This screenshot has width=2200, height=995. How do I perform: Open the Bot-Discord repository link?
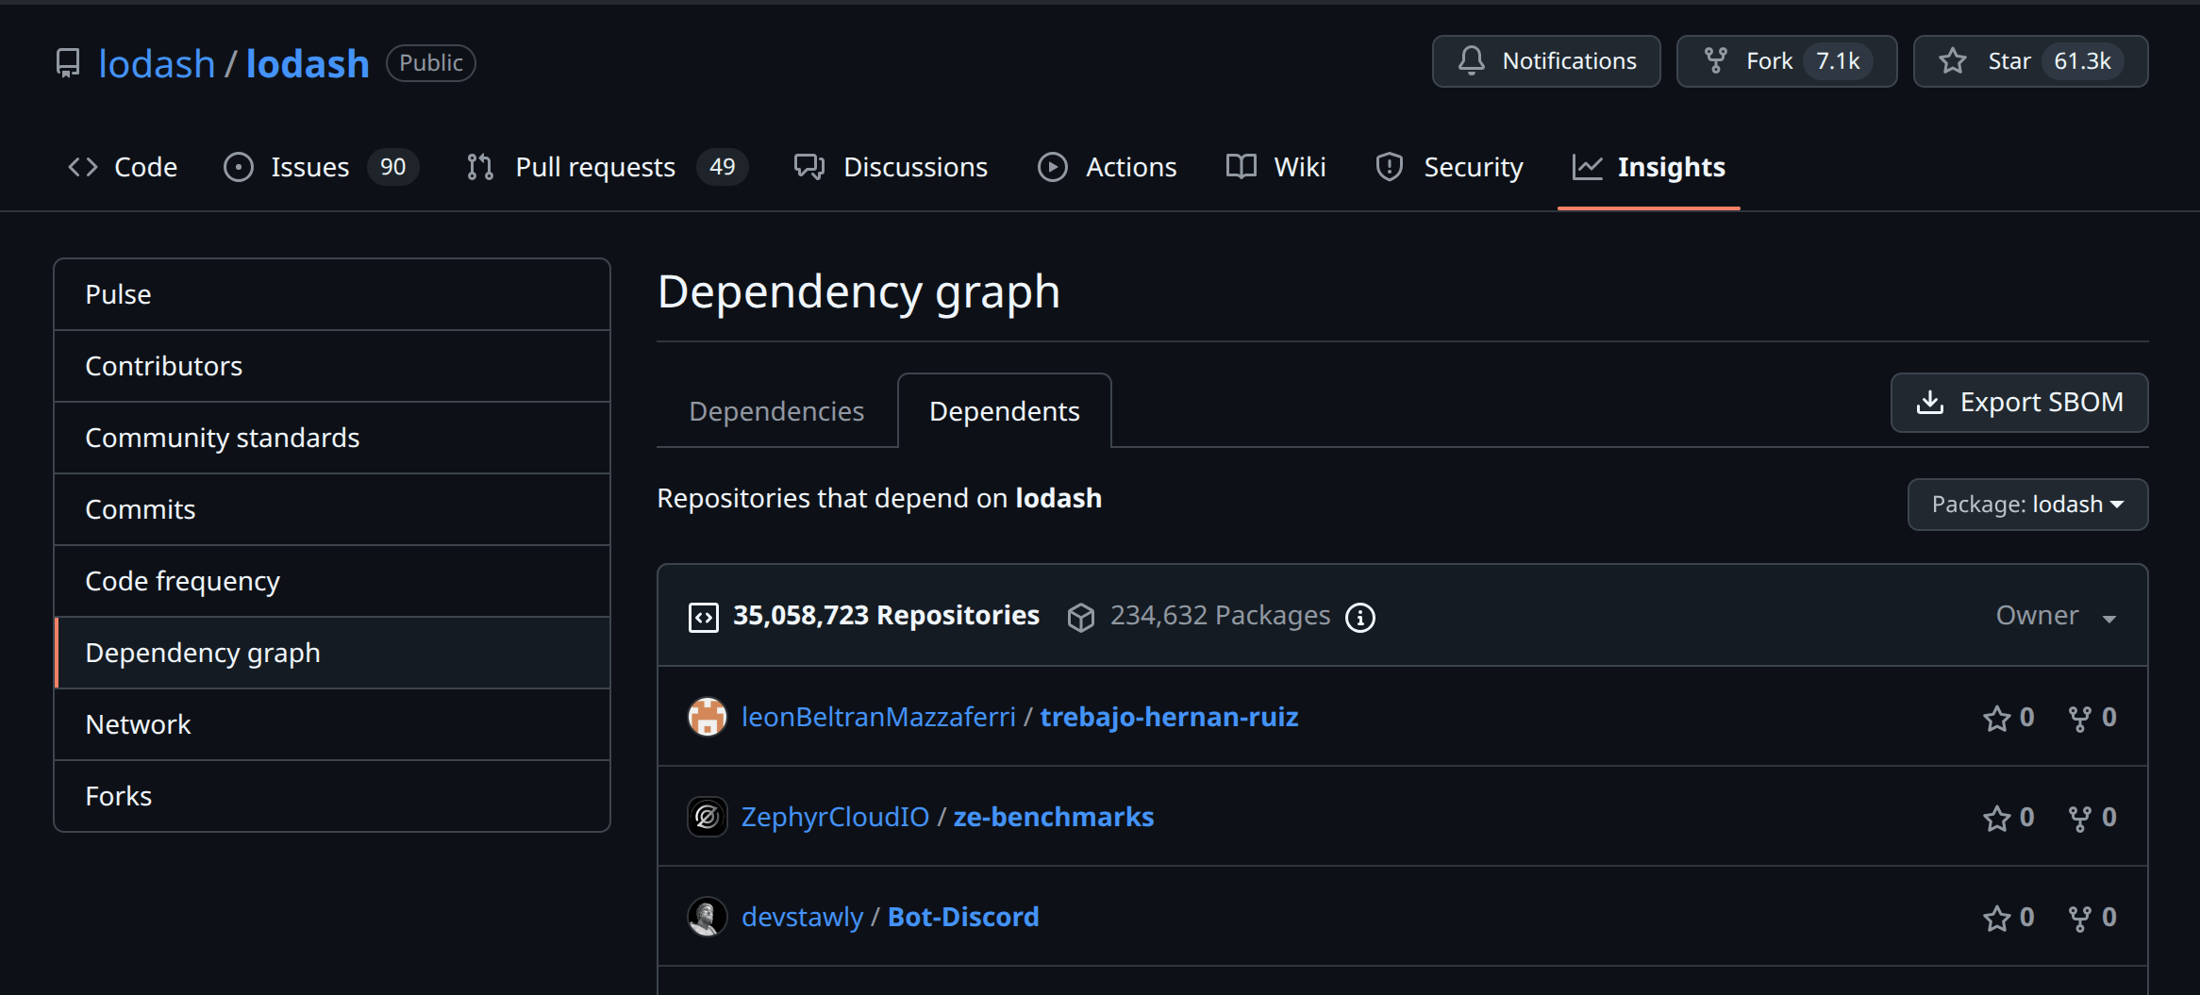(x=962, y=917)
